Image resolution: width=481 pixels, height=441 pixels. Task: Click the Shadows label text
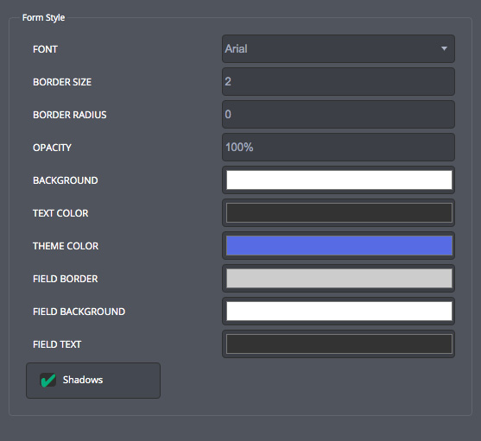(x=83, y=380)
